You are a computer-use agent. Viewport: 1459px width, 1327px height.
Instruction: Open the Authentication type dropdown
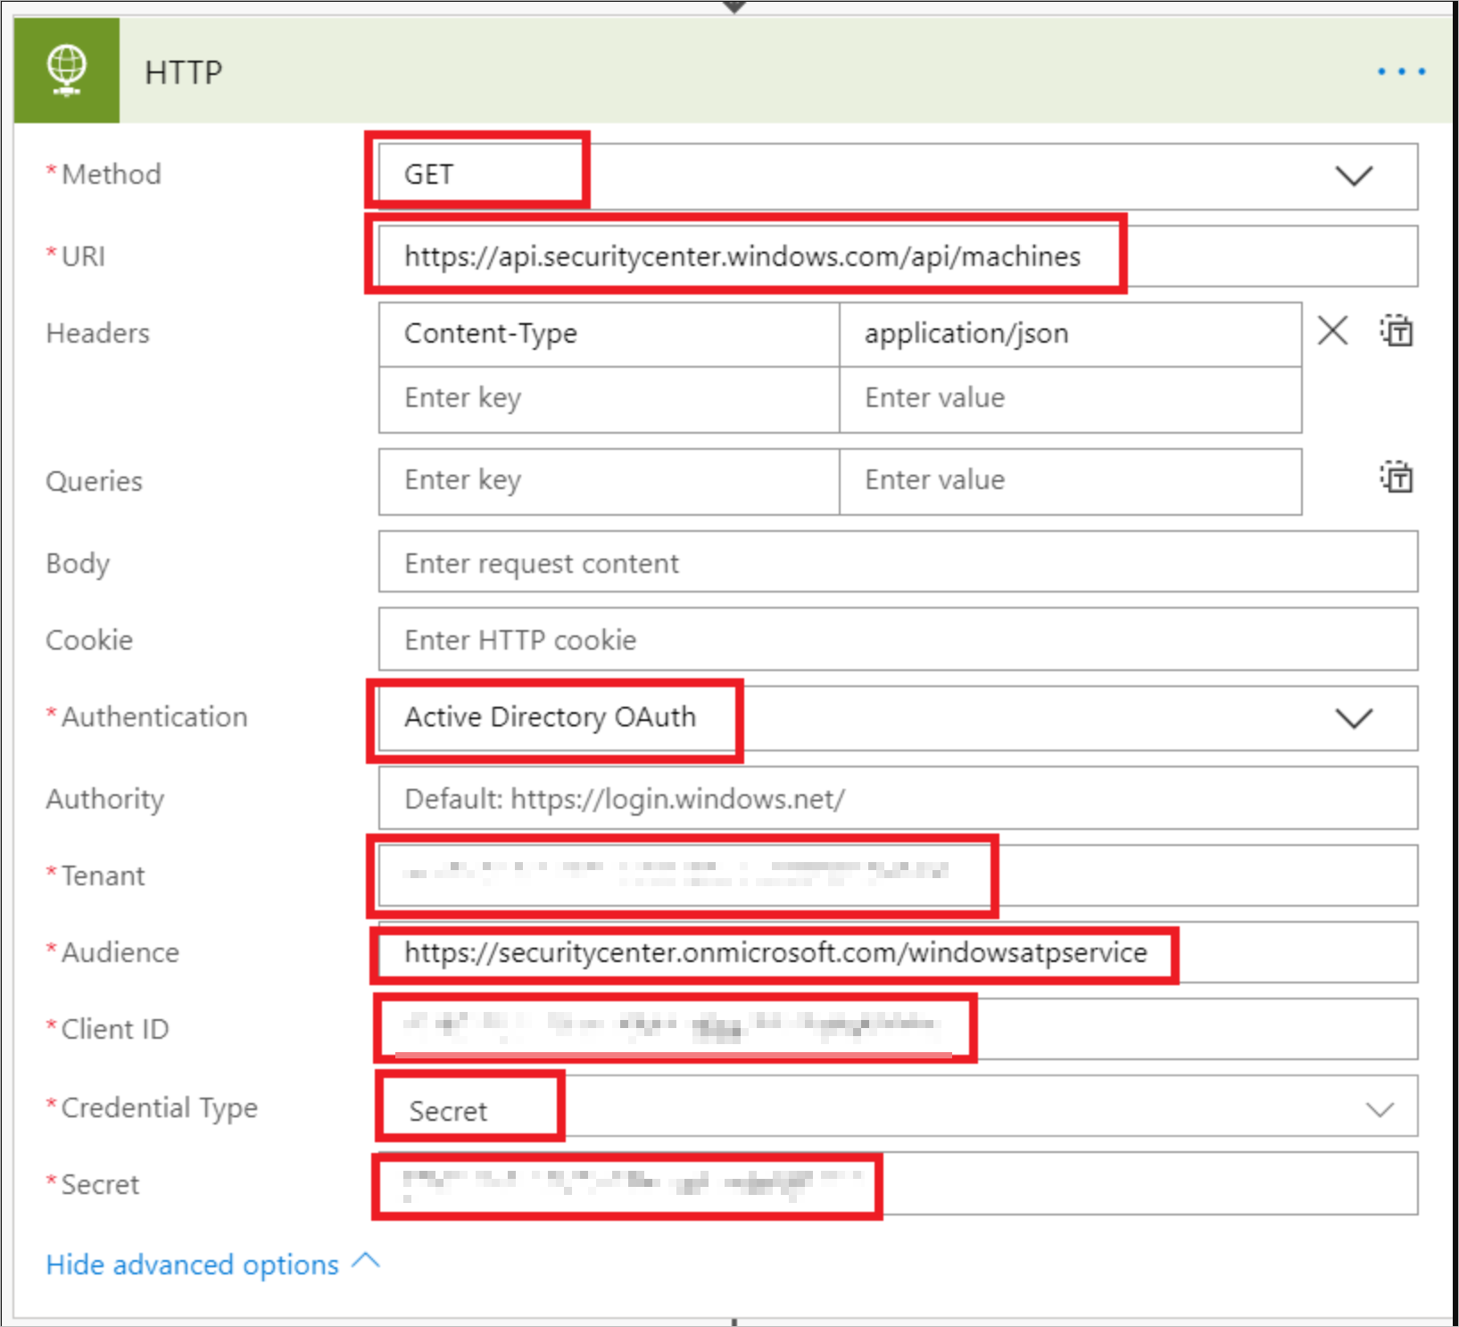point(1353,718)
